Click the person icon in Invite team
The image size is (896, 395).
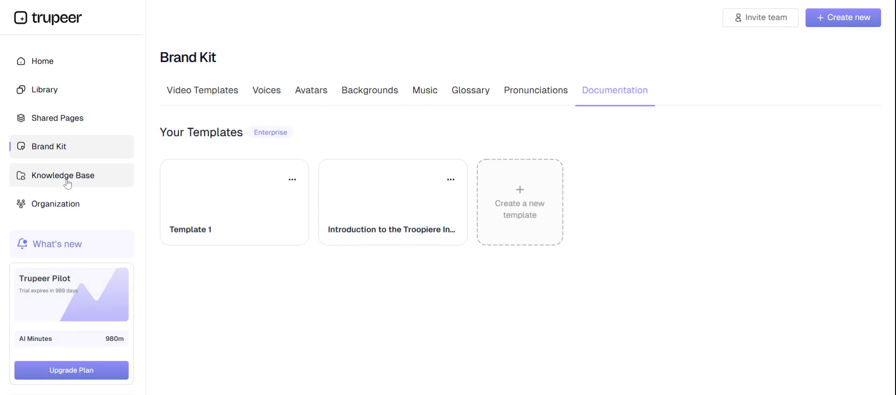click(738, 18)
